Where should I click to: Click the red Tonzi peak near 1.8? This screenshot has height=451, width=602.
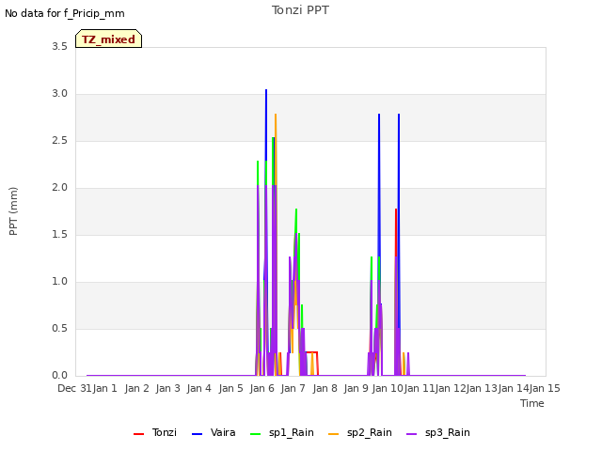pos(396,210)
